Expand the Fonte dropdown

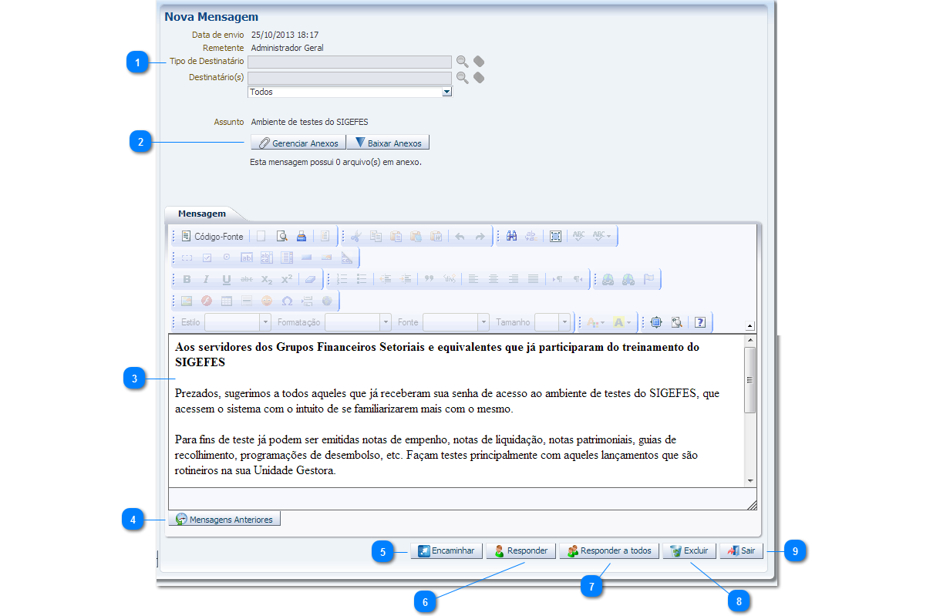pos(483,322)
